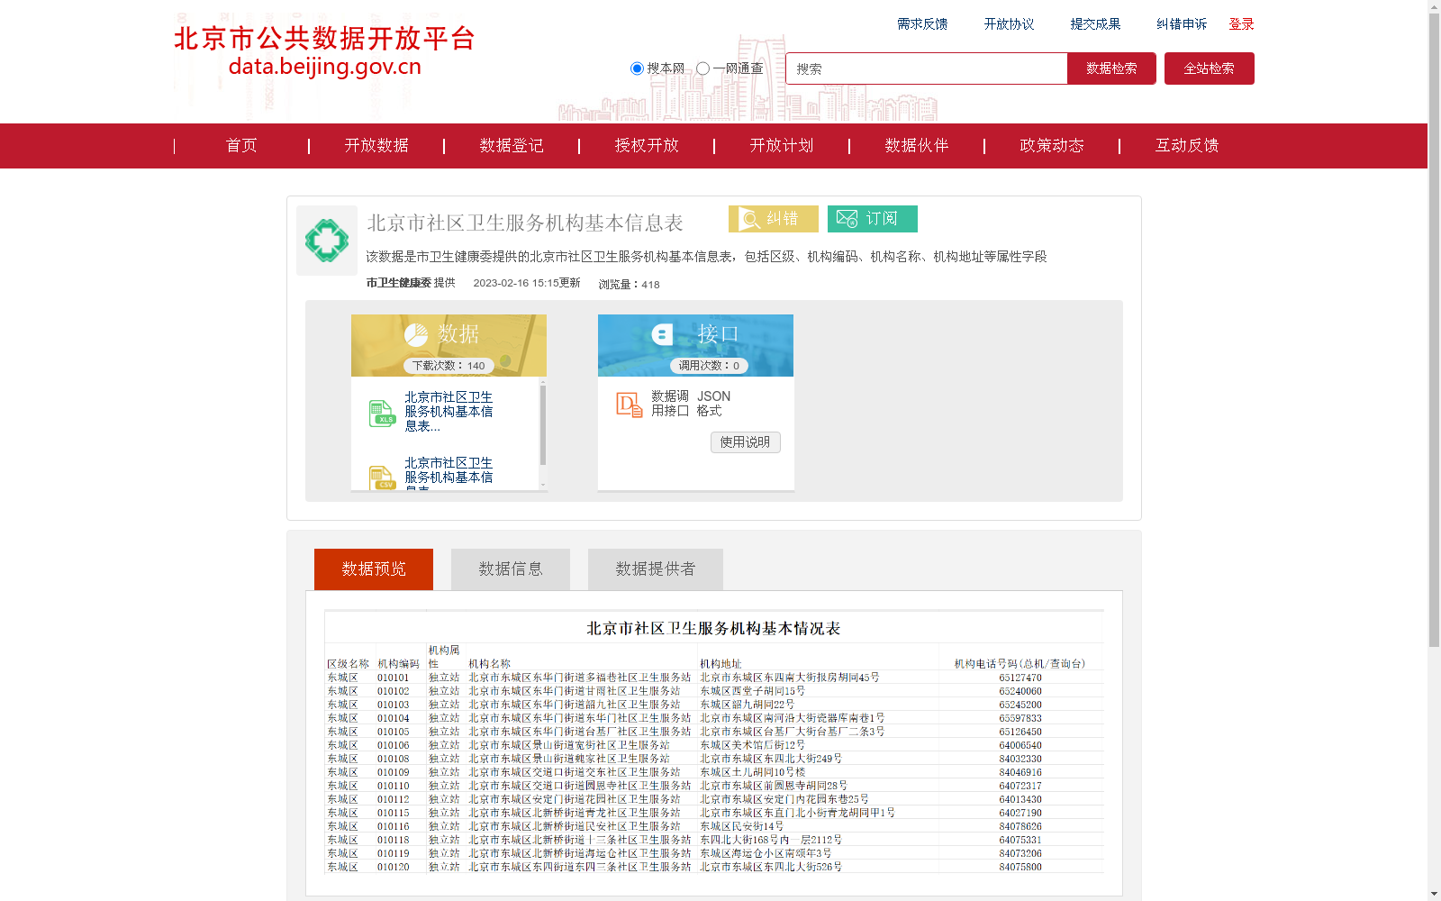
Task: Click the preview table title 北京市社区卫生服务机构基本情况表
Action: point(713,628)
